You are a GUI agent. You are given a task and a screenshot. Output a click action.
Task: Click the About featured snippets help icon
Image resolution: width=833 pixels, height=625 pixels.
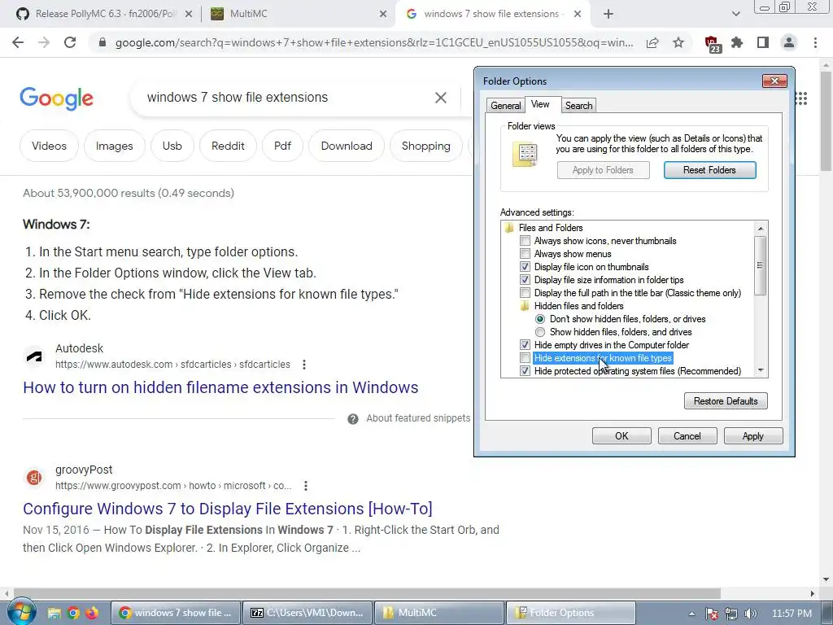[353, 419]
